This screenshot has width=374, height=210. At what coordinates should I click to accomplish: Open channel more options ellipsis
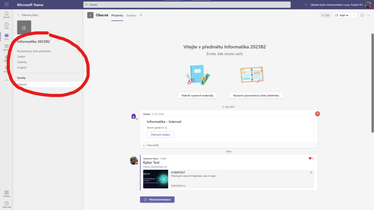pos(369,15)
